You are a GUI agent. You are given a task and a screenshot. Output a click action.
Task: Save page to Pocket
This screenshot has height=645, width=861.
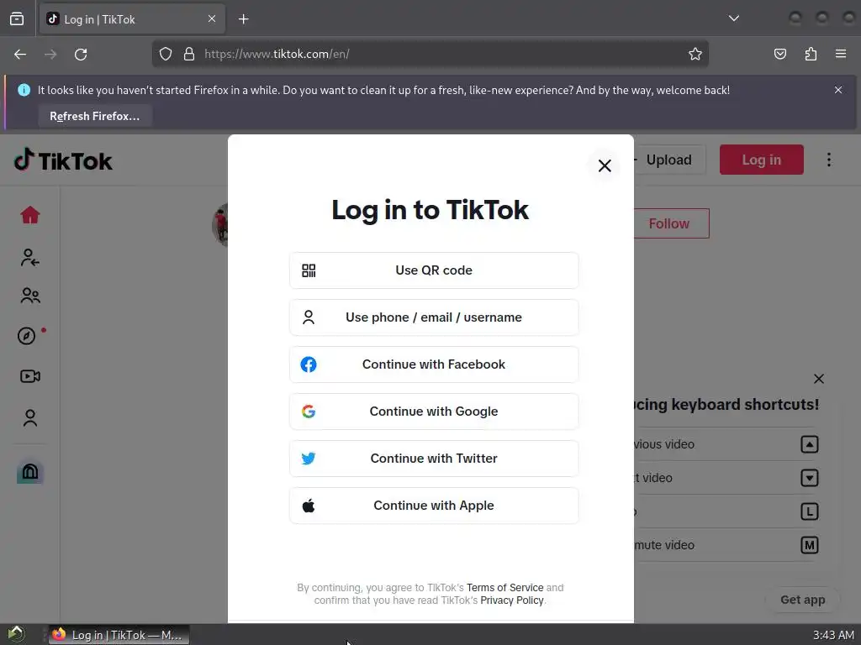coord(780,54)
